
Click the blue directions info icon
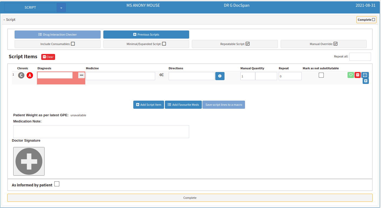point(220,76)
